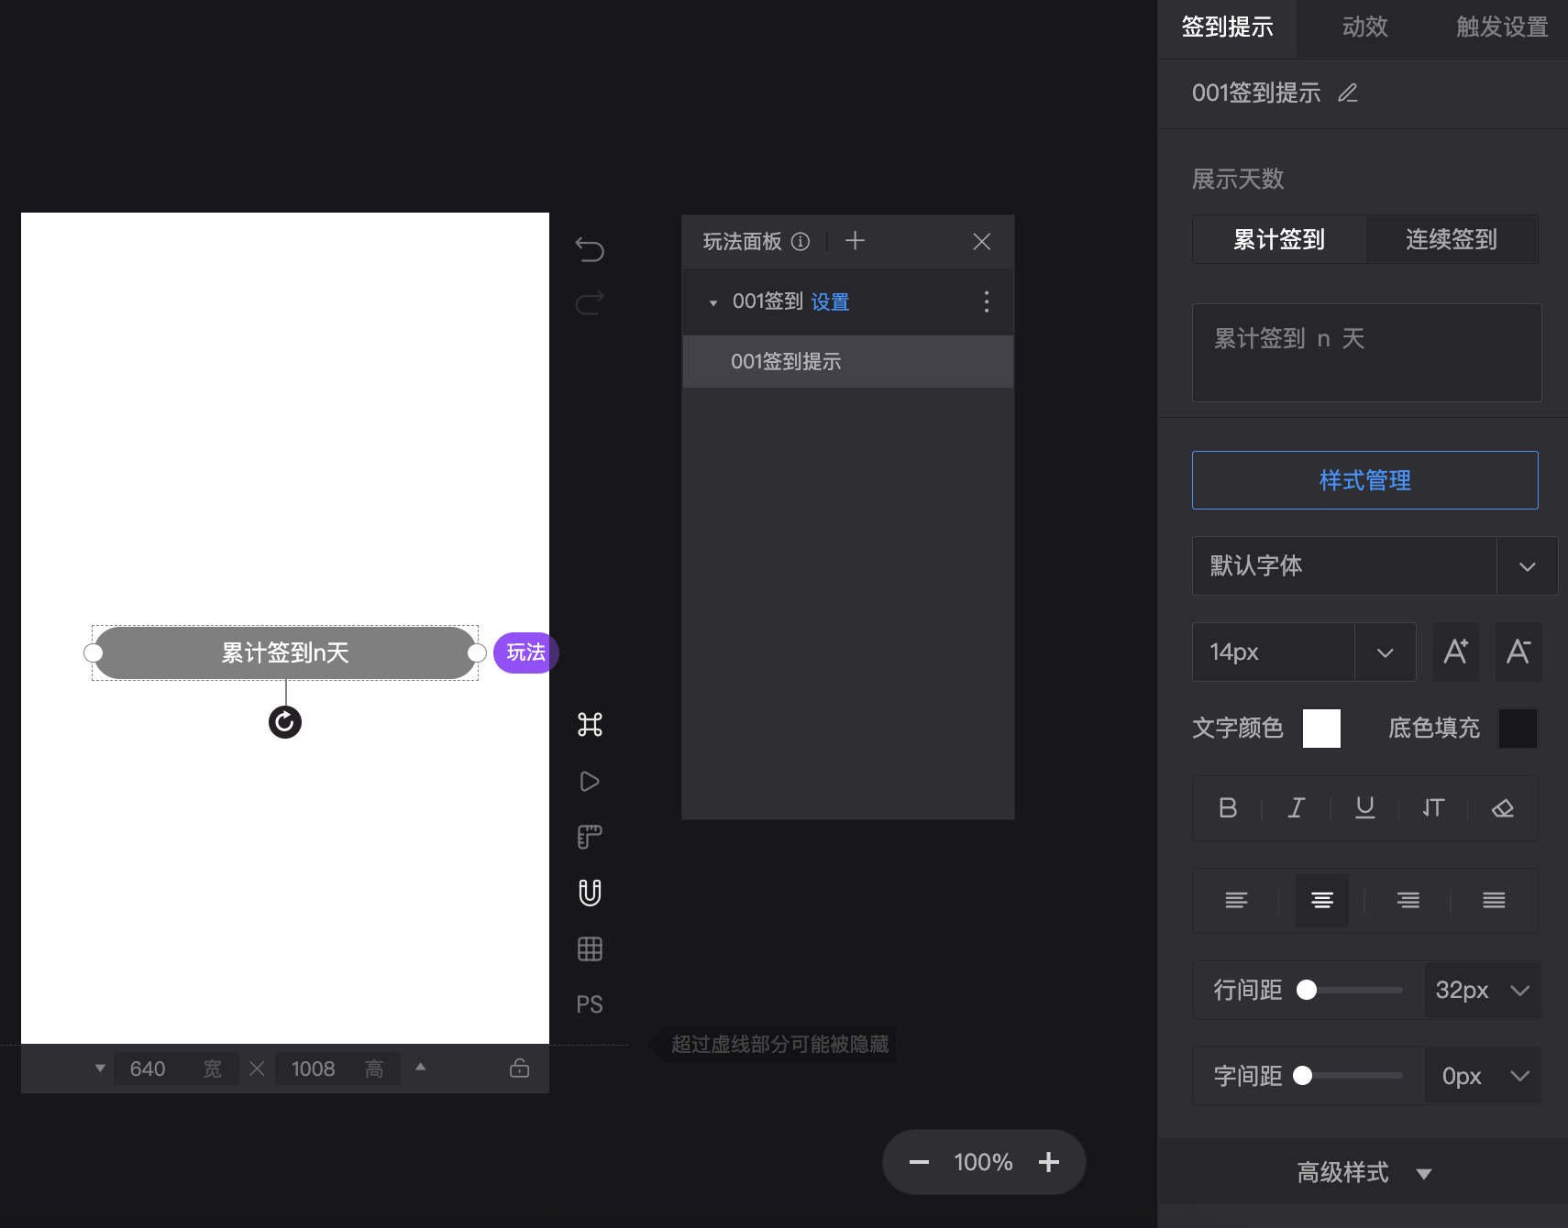Select the 连续签到 option

[x=1452, y=239]
